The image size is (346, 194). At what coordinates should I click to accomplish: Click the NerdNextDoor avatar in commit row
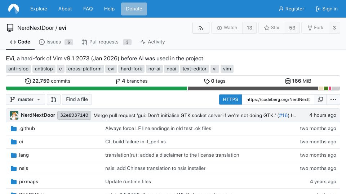[x=14, y=115]
